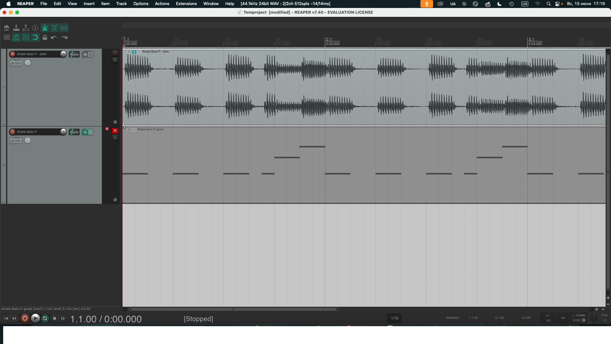The width and height of the screenshot is (611, 344).
Task: Open the GLOBAL automation override menu
Action: point(579,318)
